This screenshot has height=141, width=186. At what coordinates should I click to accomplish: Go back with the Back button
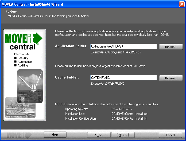(99, 135)
